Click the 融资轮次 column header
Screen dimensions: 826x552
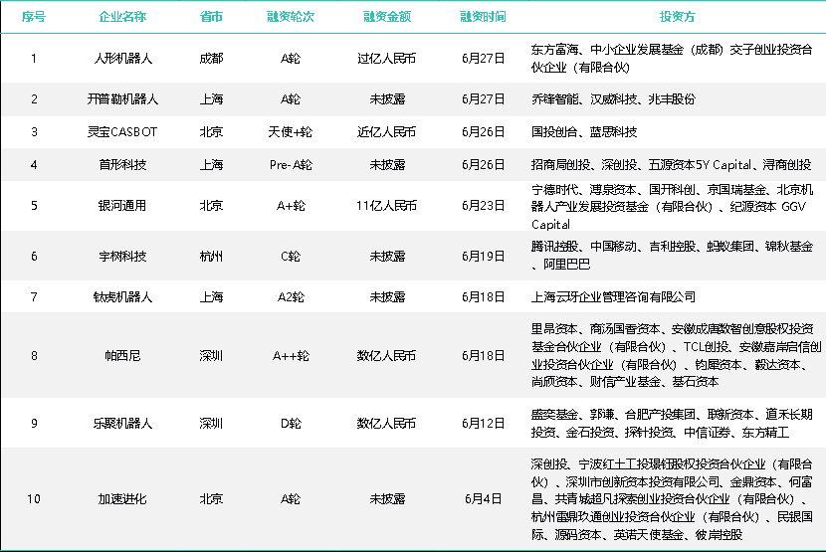[291, 17]
